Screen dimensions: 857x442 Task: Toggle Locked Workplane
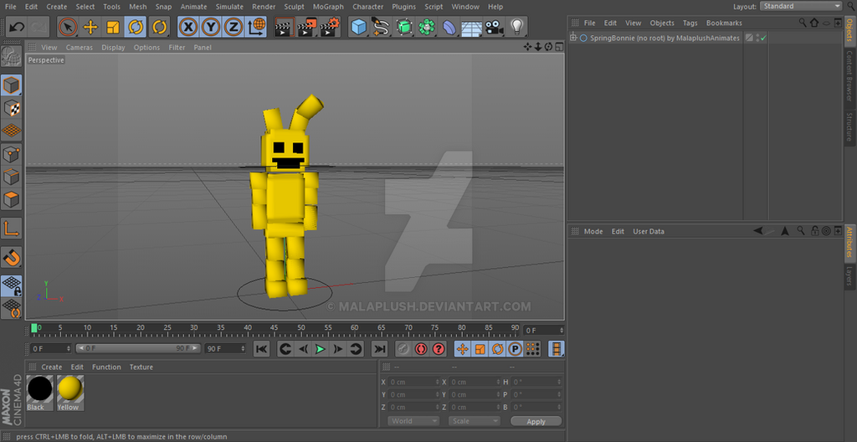click(12, 285)
